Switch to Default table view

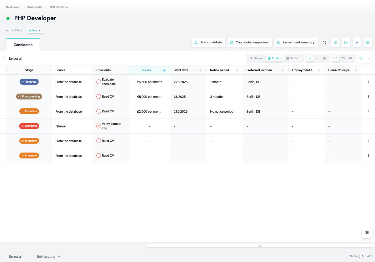(256, 58)
